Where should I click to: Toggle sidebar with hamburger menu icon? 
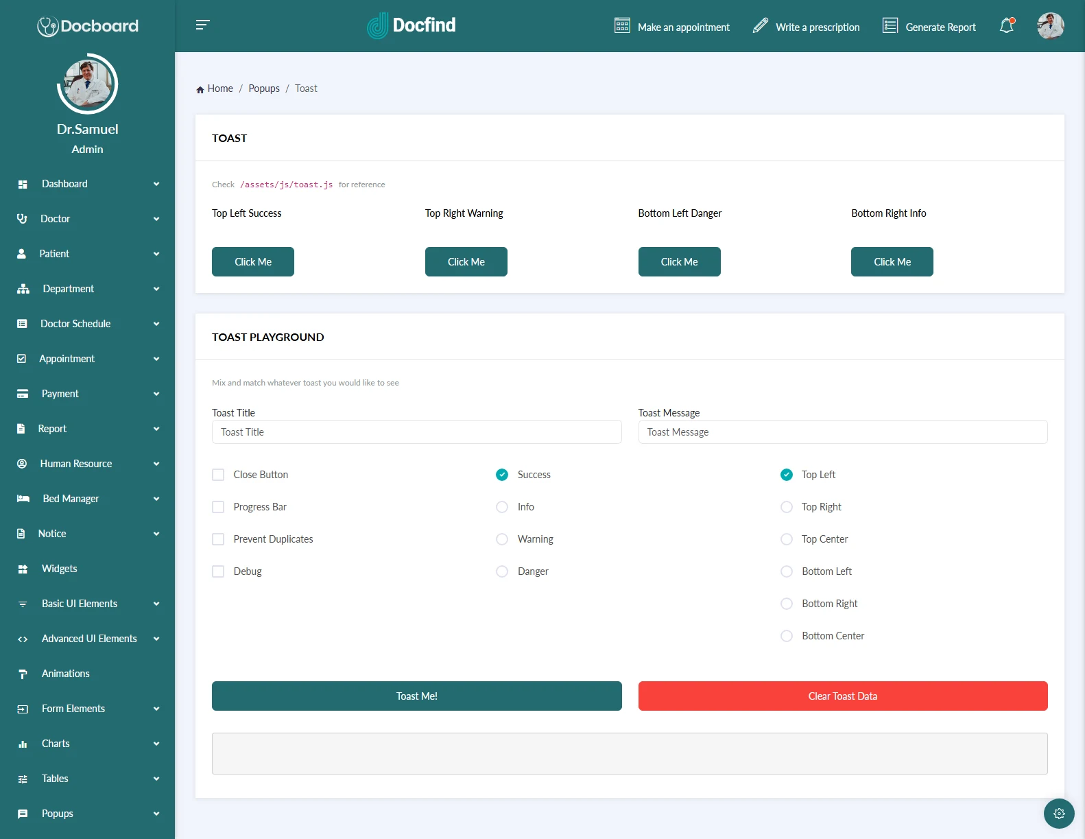(x=202, y=25)
